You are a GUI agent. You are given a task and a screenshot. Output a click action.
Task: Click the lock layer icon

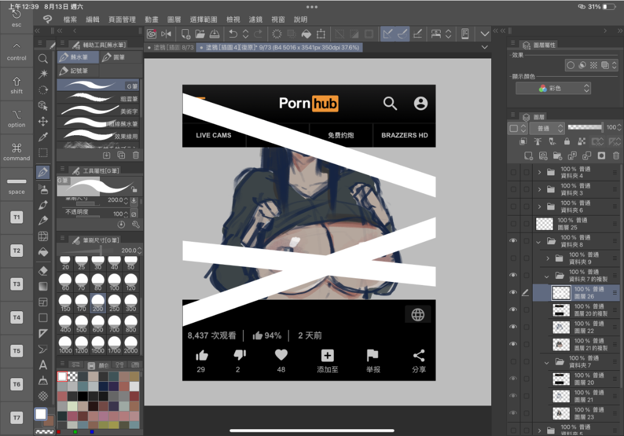[x=567, y=141]
